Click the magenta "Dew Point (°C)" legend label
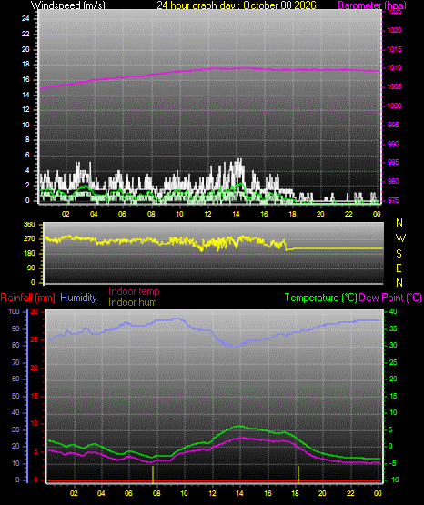The image size is (424, 505). [x=390, y=298]
